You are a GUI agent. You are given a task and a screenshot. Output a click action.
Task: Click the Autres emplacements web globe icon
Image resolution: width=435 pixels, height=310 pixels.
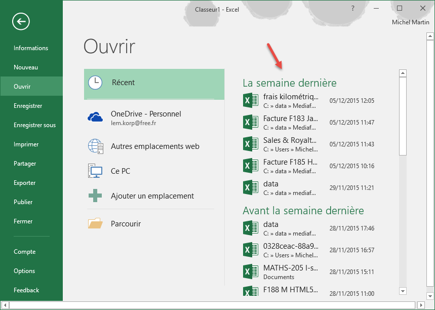coord(95,146)
